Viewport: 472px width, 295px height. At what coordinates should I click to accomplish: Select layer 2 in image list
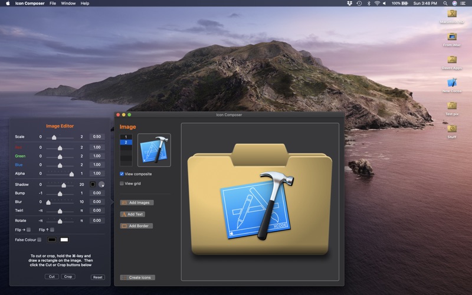point(126,142)
